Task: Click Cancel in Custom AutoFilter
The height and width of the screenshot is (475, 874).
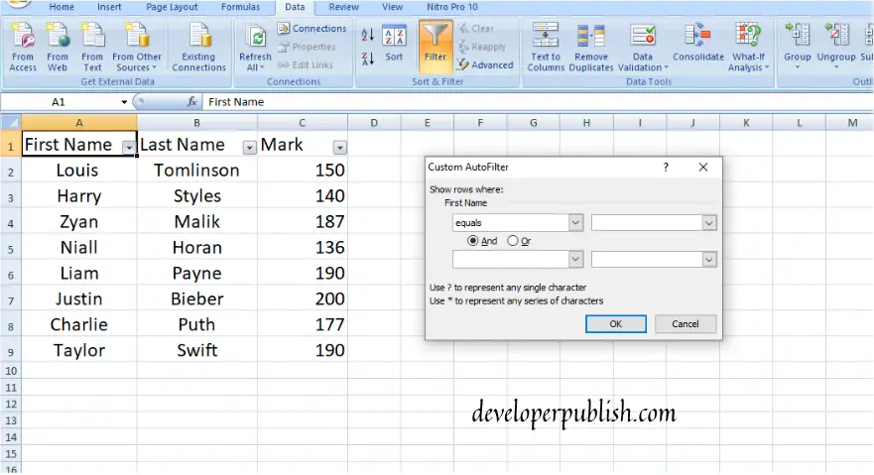Action: [686, 324]
